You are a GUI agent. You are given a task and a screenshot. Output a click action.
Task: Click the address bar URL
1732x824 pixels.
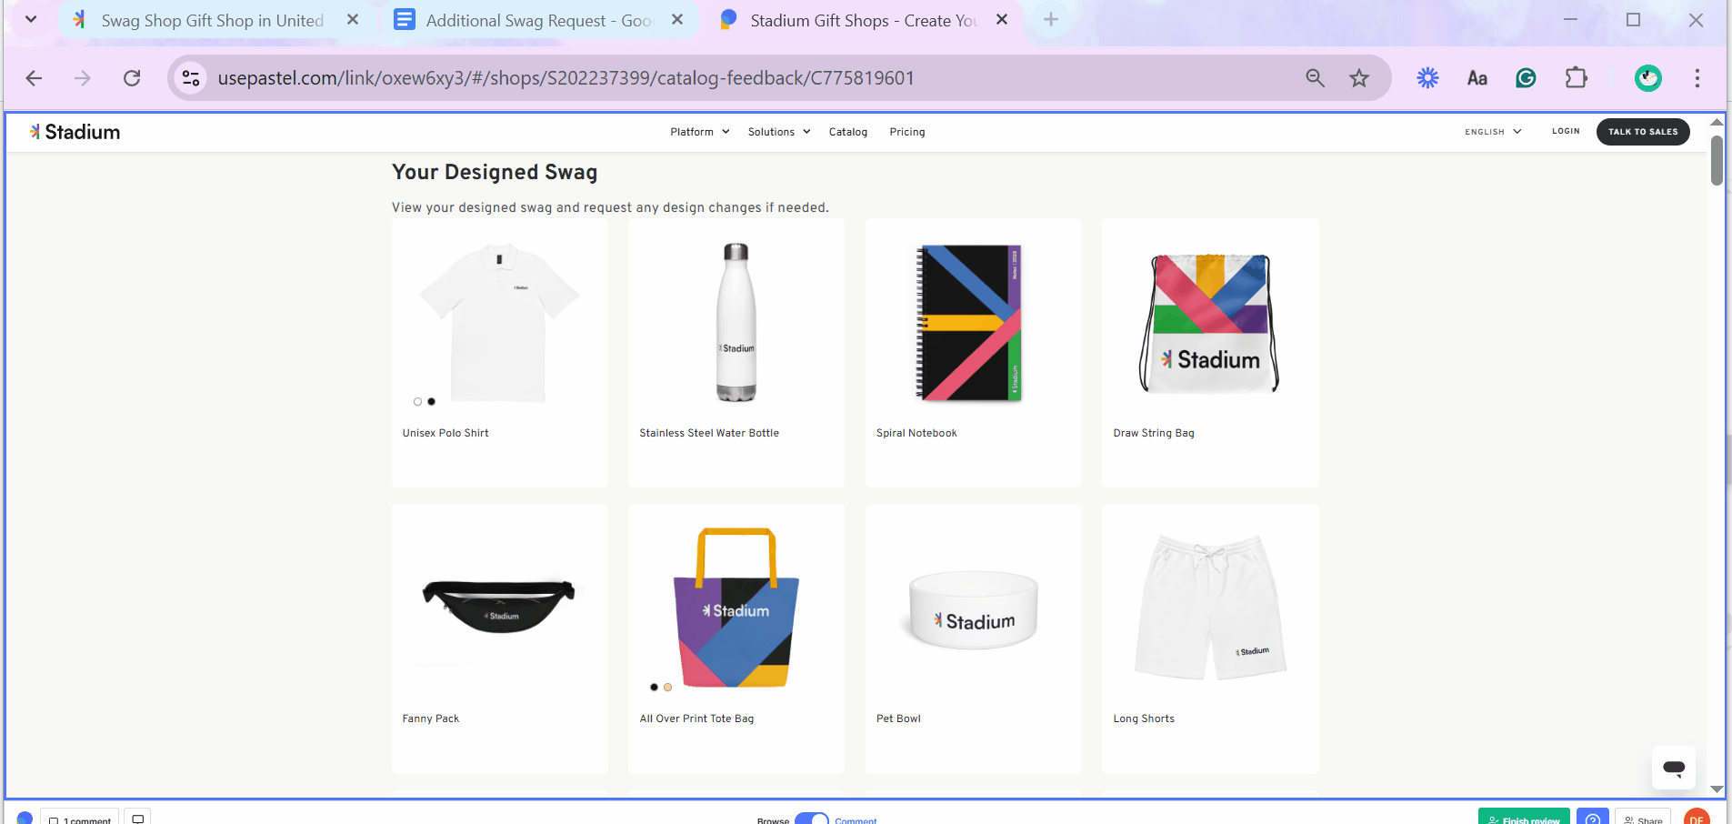(x=566, y=78)
